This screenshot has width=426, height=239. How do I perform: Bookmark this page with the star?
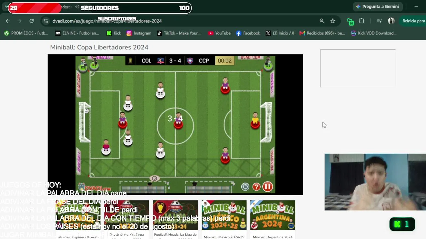(x=333, y=21)
